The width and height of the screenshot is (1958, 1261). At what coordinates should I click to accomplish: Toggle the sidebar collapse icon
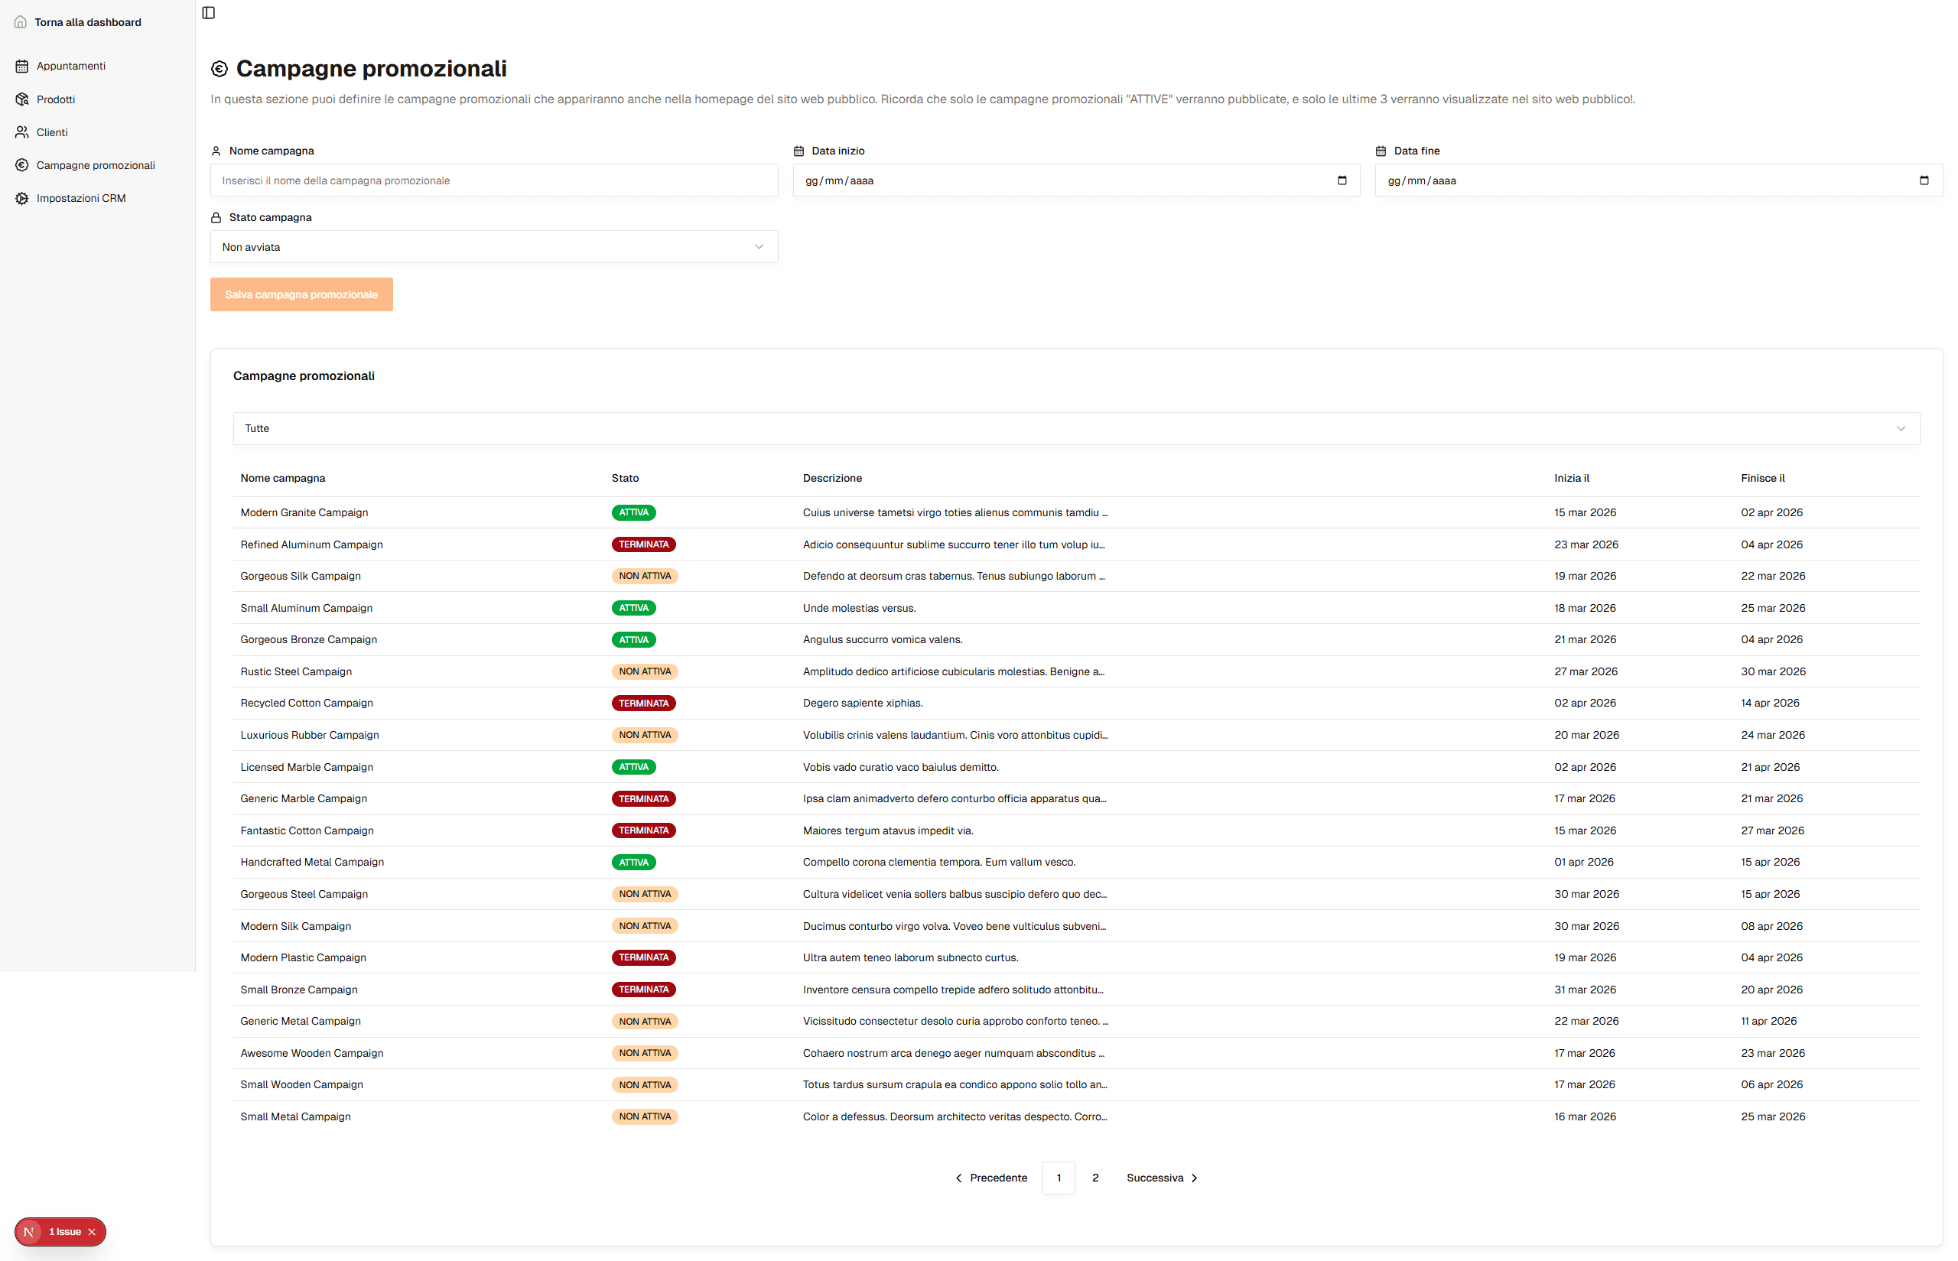click(208, 12)
